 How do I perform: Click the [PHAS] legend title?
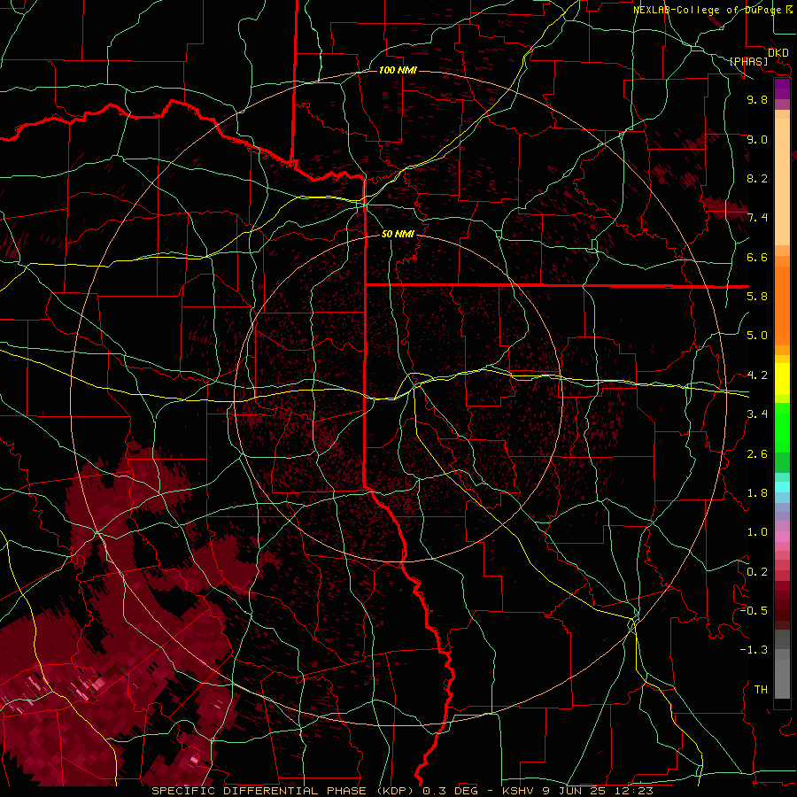748,61
